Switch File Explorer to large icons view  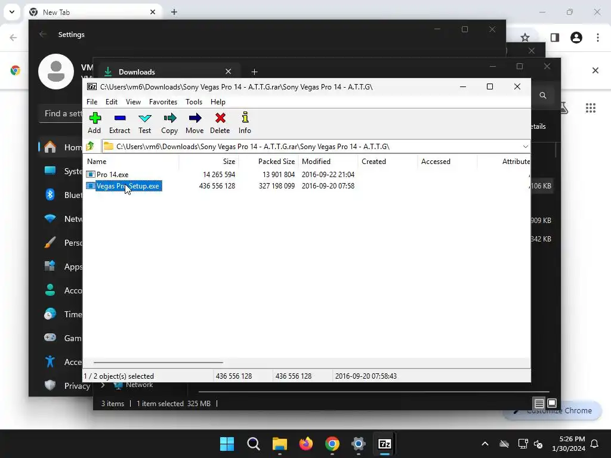[x=552, y=403]
